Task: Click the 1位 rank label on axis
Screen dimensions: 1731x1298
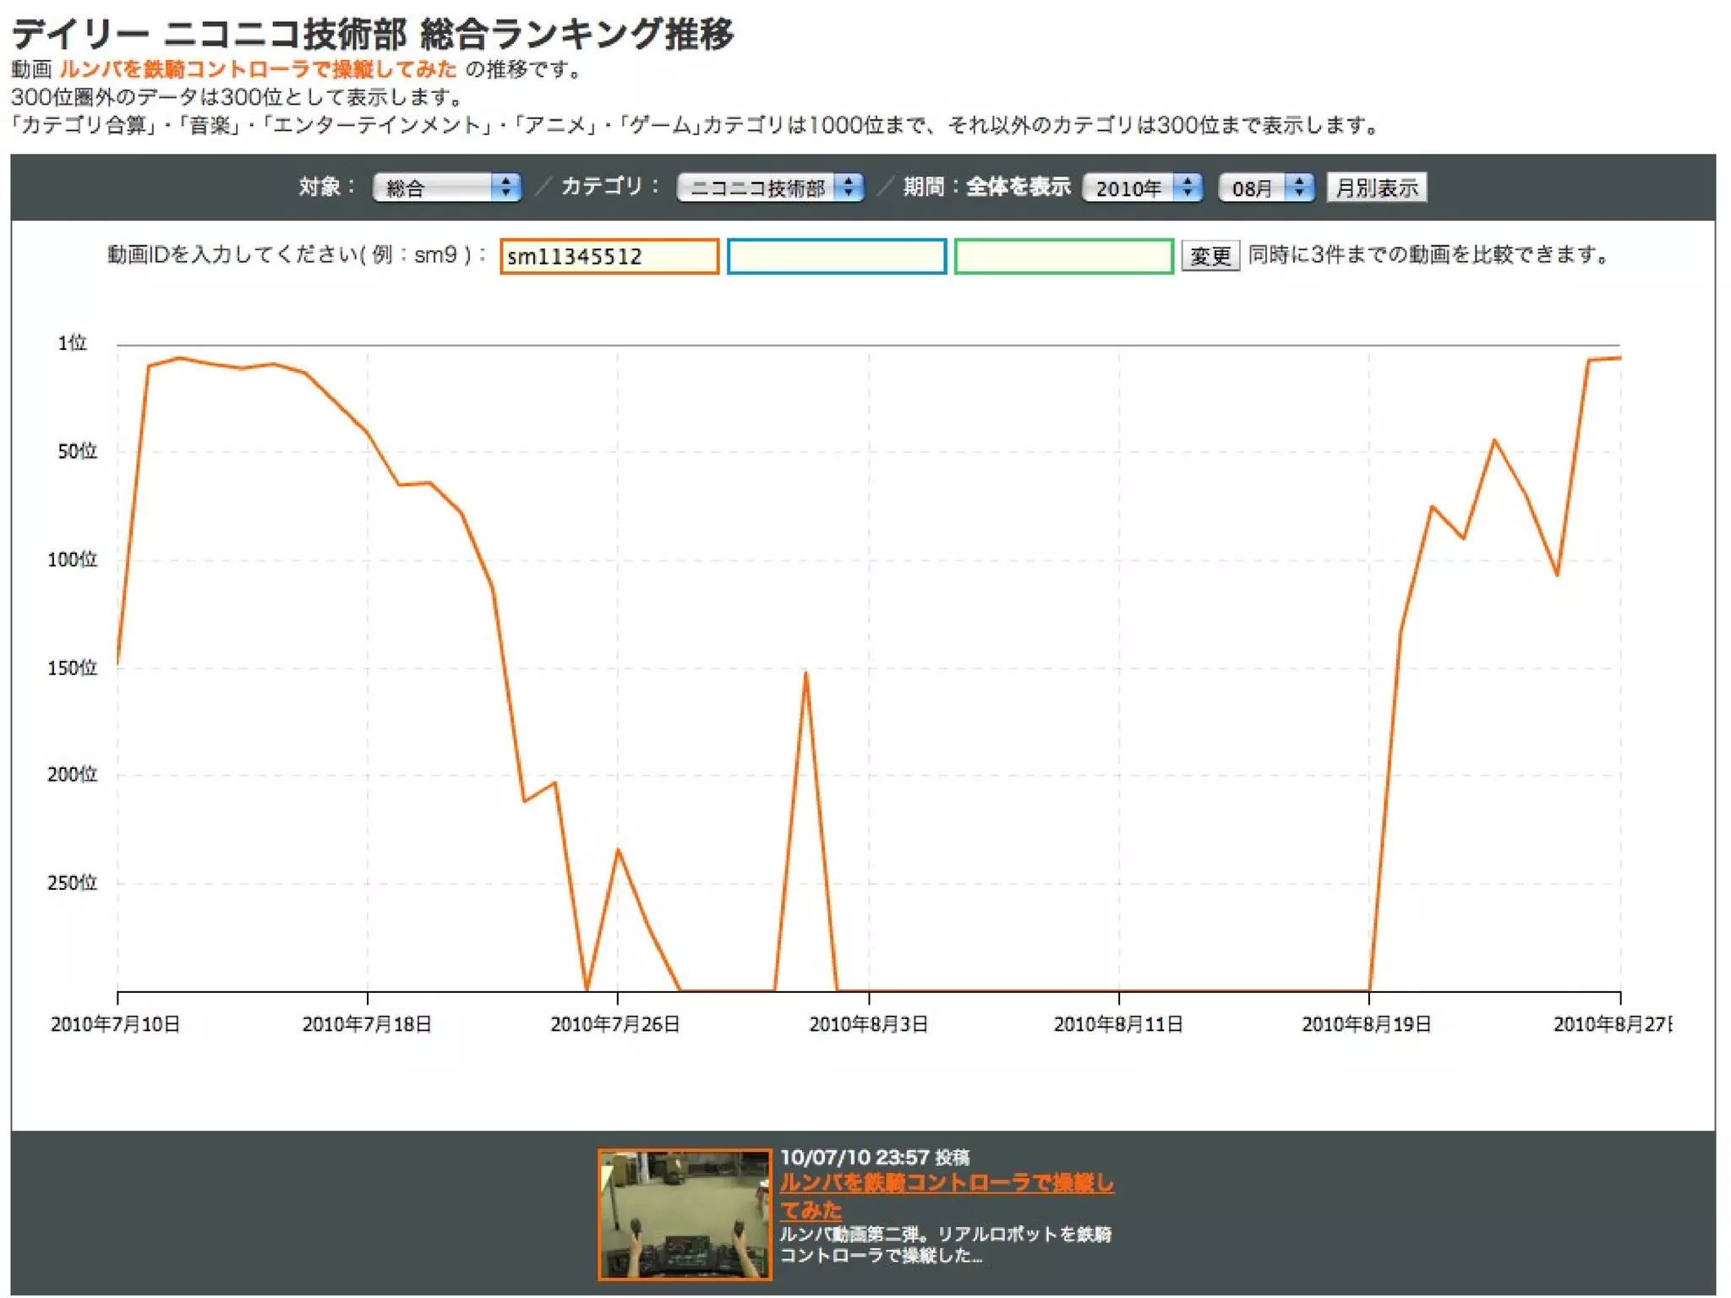Action: coord(73,343)
